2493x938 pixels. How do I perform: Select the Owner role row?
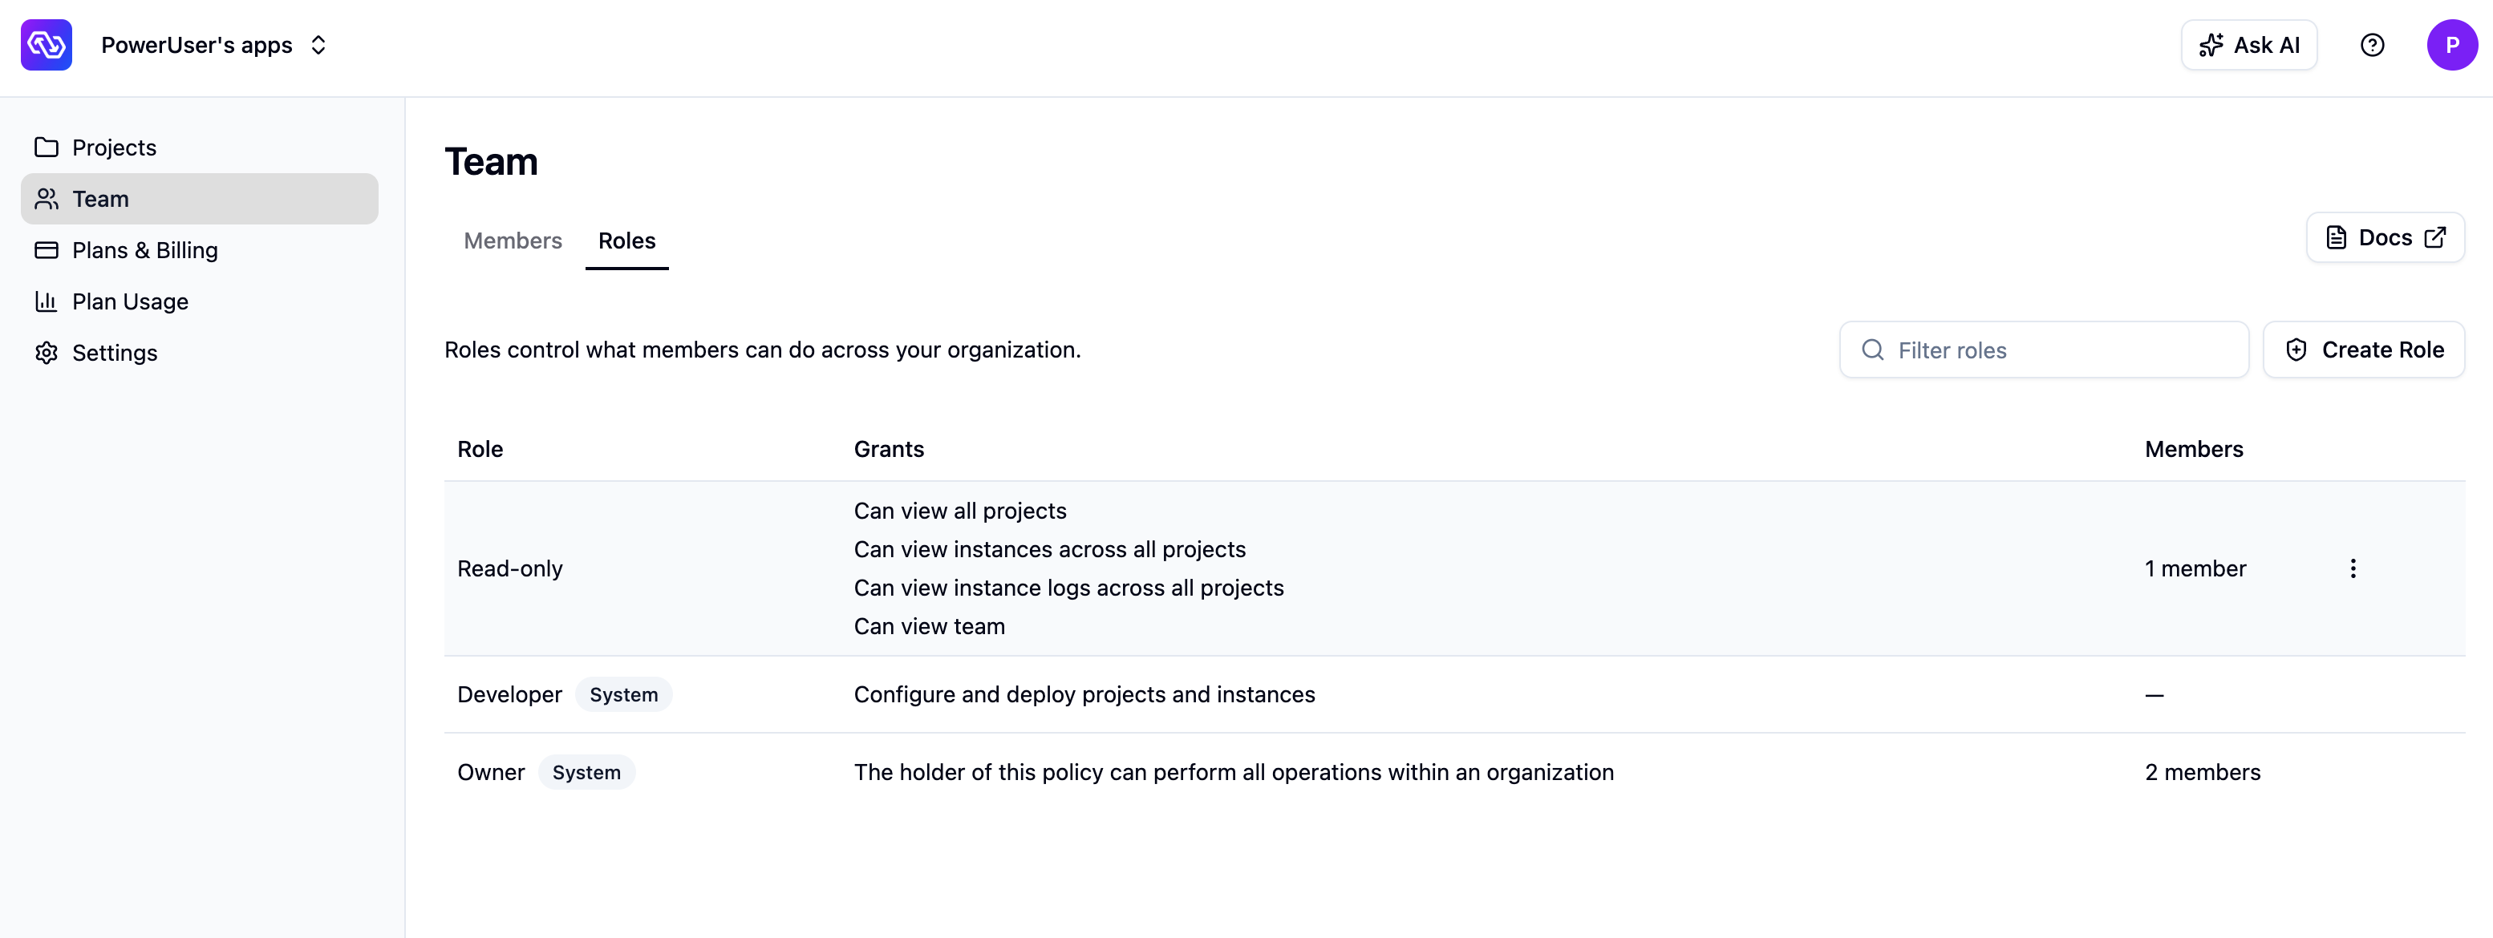tap(1454, 772)
